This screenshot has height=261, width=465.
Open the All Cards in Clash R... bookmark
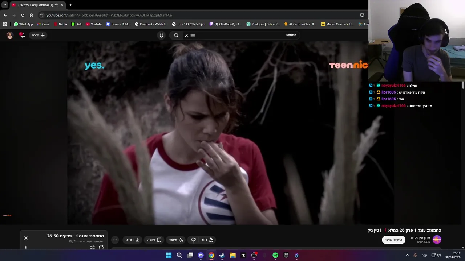tap(300, 24)
